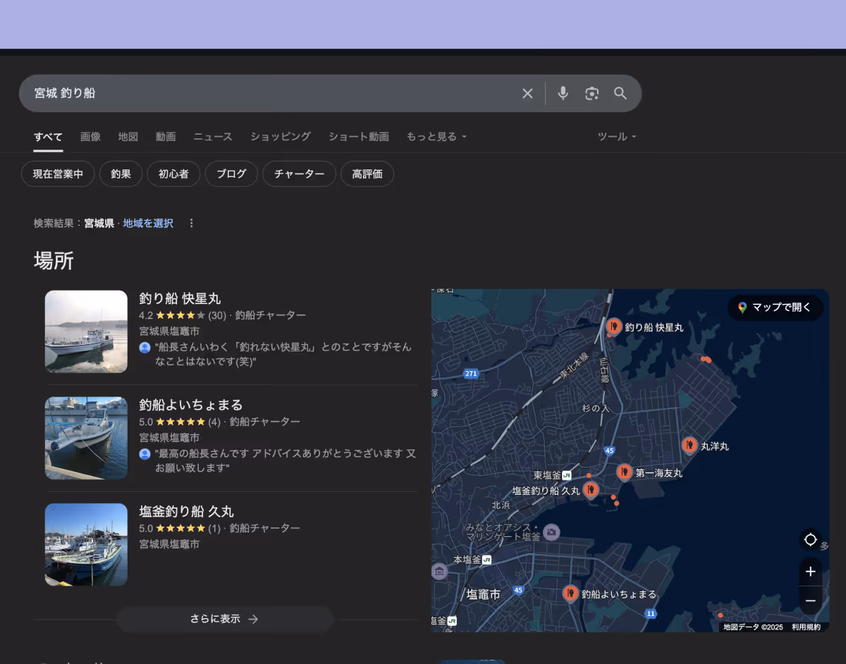The width and height of the screenshot is (846, 664).
Task: Clear the search box with the X icon
Action: click(x=527, y=93)
